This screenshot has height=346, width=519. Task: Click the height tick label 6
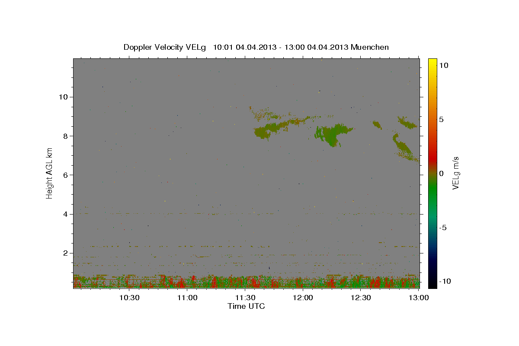coord(66,175)
